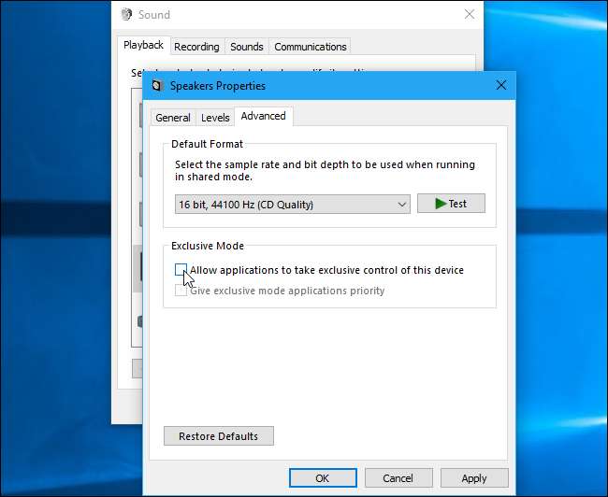Click the Apply button
Viewport: 608px width, 497px height.
pos(473,477)
